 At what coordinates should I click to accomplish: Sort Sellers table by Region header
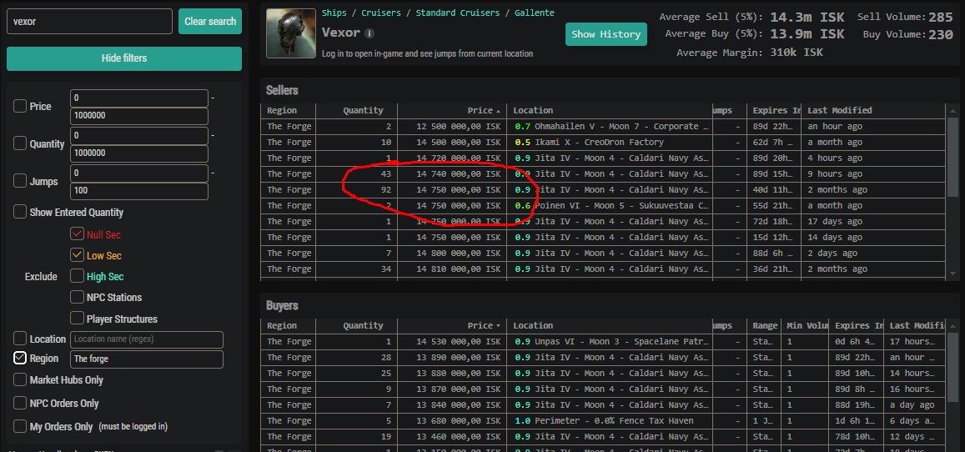click(288, 111)
